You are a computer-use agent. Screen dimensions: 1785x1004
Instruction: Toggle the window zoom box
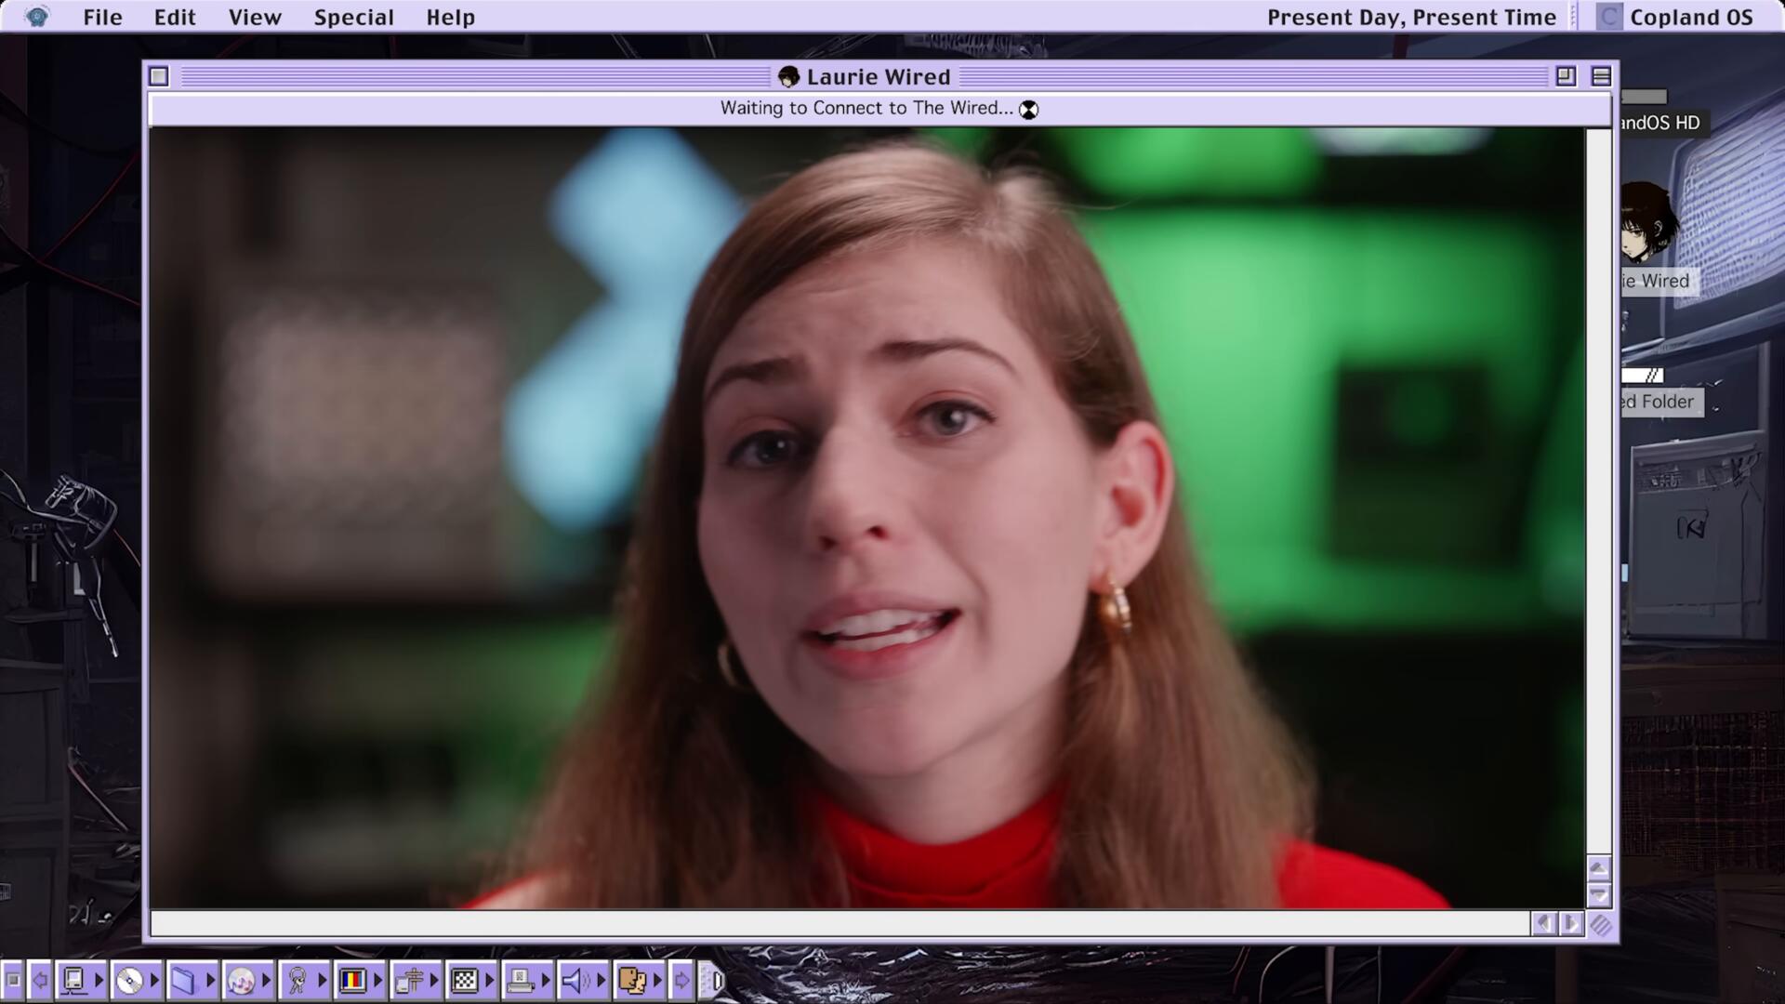[x=1566, y=76]
